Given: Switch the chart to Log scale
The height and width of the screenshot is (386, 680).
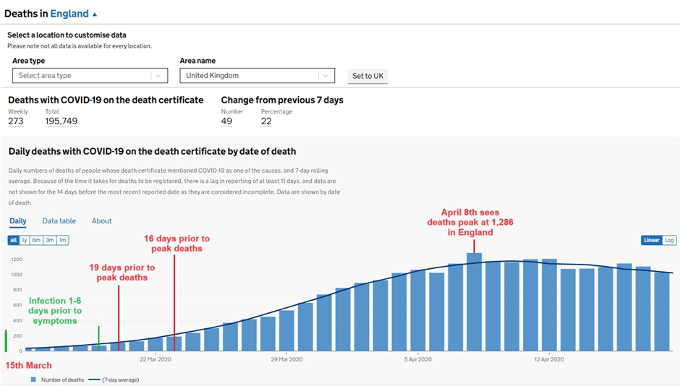Looking at the screenshot, I should [669, 240].
